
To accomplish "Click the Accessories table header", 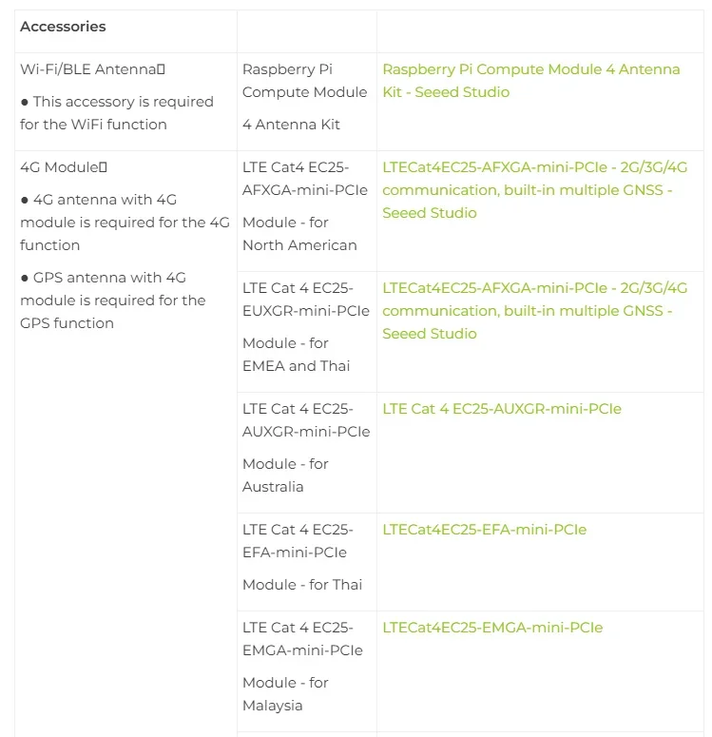I will (63, 27).
